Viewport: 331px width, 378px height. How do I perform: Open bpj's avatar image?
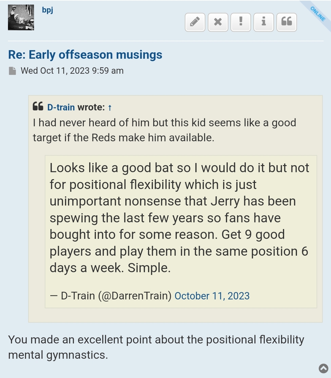[x=21, y=17]
